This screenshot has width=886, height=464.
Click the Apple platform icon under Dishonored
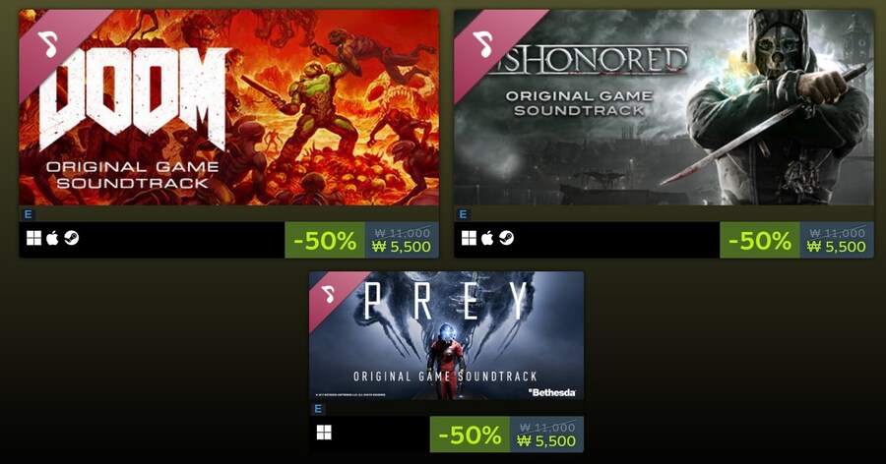[x=487, y=238]
